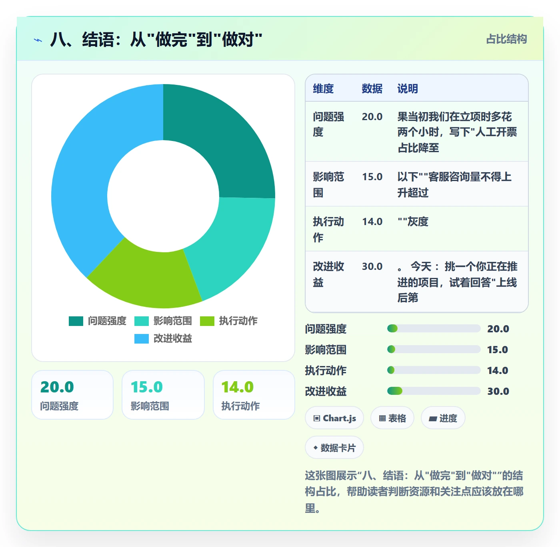
Task: Click the Chart.js chip
Action: point(334,418)
